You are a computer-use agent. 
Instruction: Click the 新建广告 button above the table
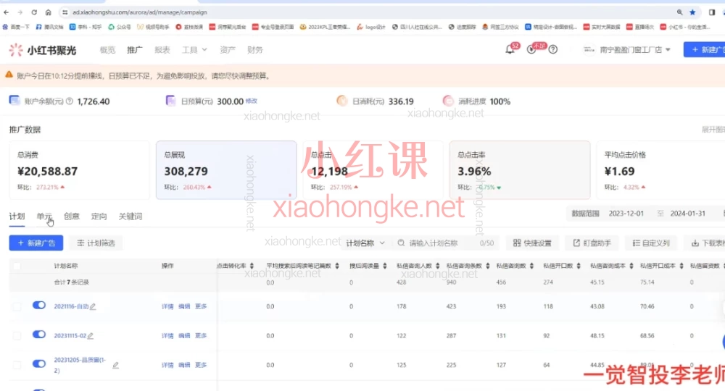(x=36, y=243)
